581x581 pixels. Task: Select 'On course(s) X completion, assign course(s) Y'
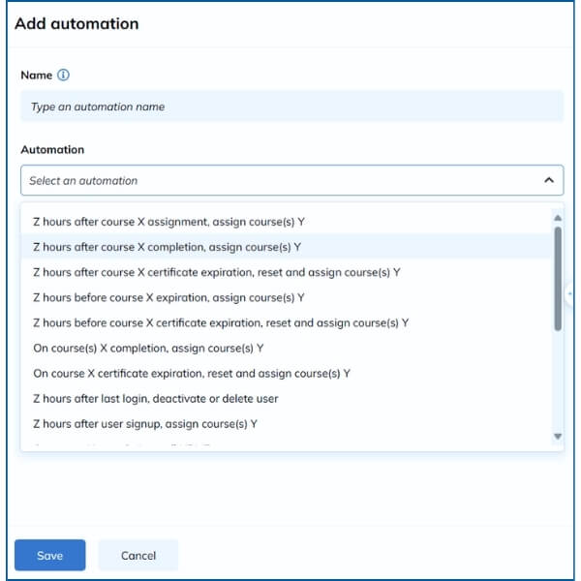point(148,348)
